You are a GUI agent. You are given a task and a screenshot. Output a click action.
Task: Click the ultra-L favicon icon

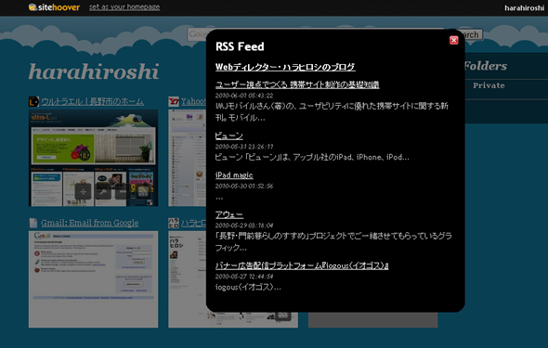pos(33,101)
